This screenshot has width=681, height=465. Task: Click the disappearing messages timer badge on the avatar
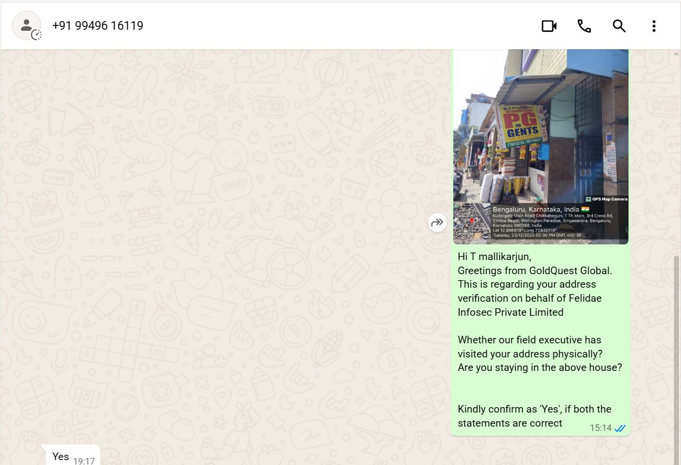point(36,35)
